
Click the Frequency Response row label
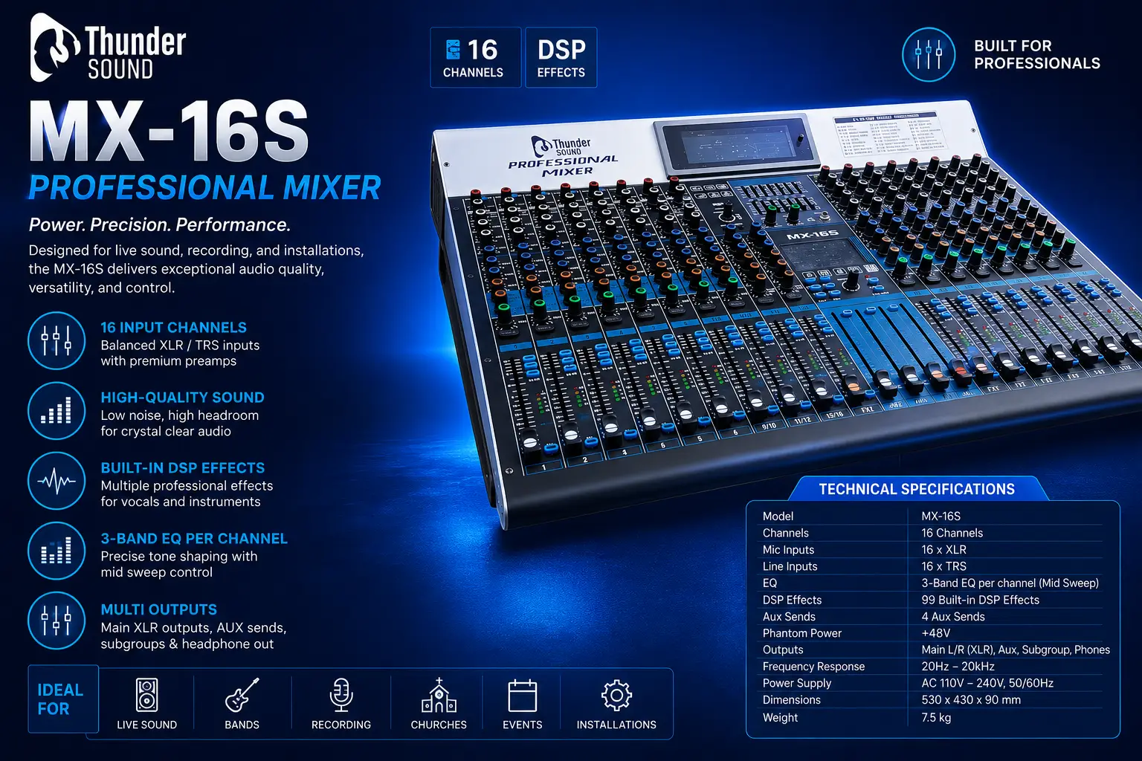pos(813,667)
